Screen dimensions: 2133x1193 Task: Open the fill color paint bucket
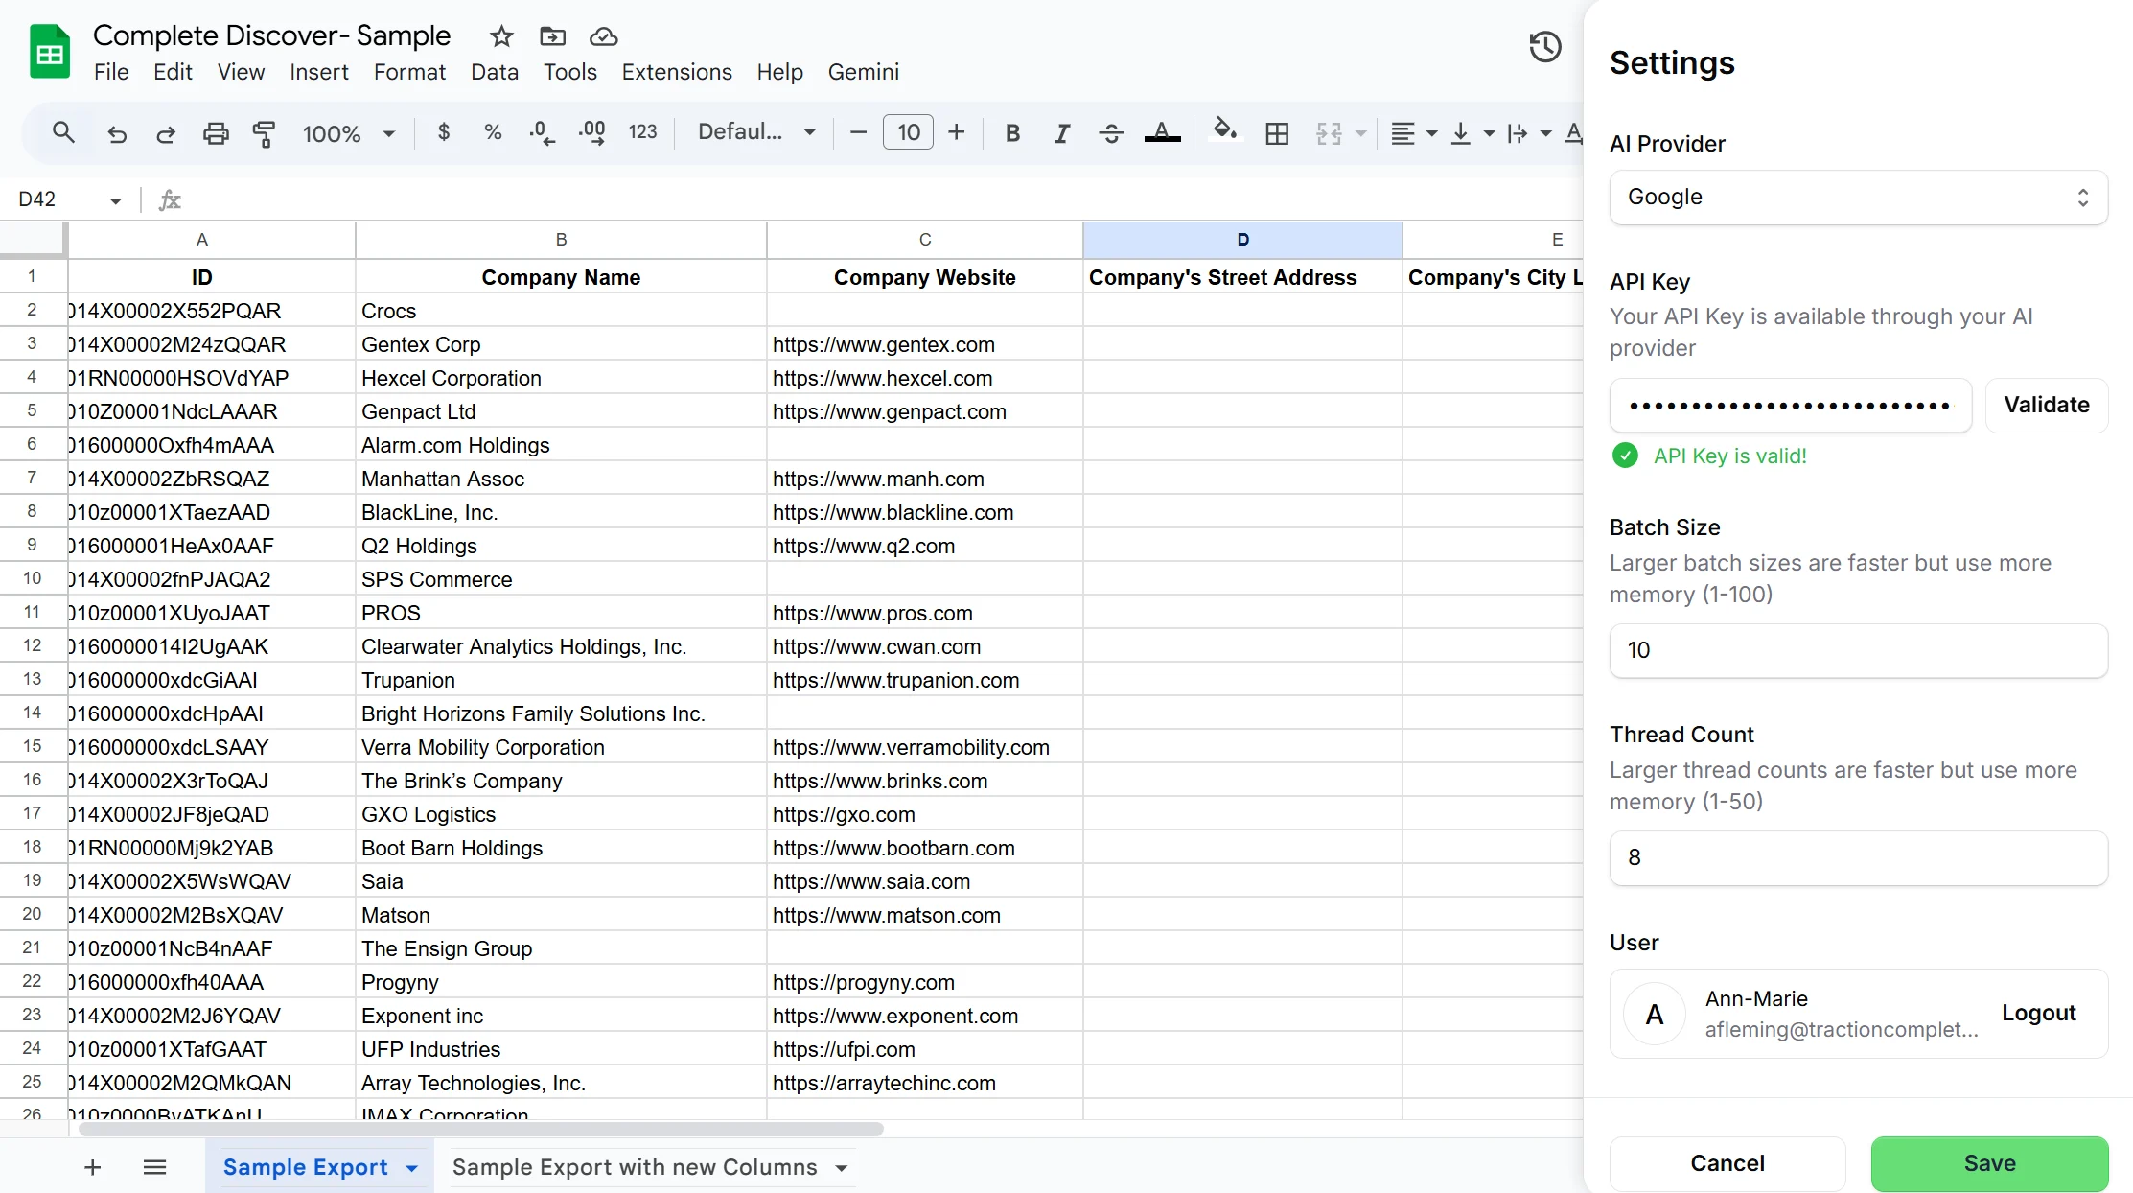(1224, 130)
